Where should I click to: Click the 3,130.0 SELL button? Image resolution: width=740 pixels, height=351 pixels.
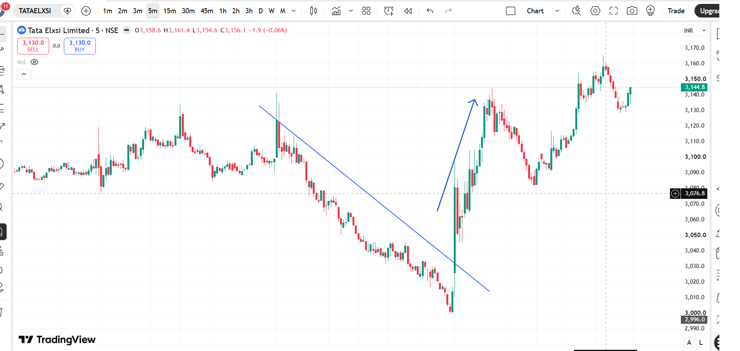(x=33, y=46)
